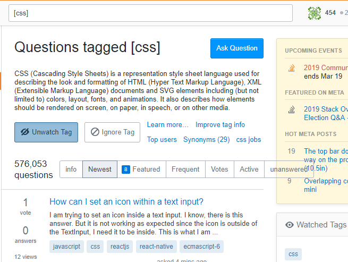Click the eye icon next to Watched Tags
This screenshot has width=348, height=262.
[290, 225]
